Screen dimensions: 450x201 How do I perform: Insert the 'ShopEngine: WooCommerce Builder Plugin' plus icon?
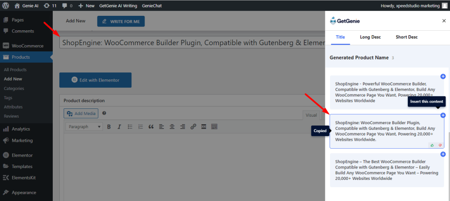443,115
